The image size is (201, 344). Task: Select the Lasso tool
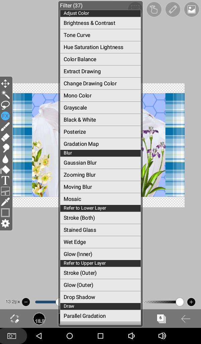tap(5, 105)
